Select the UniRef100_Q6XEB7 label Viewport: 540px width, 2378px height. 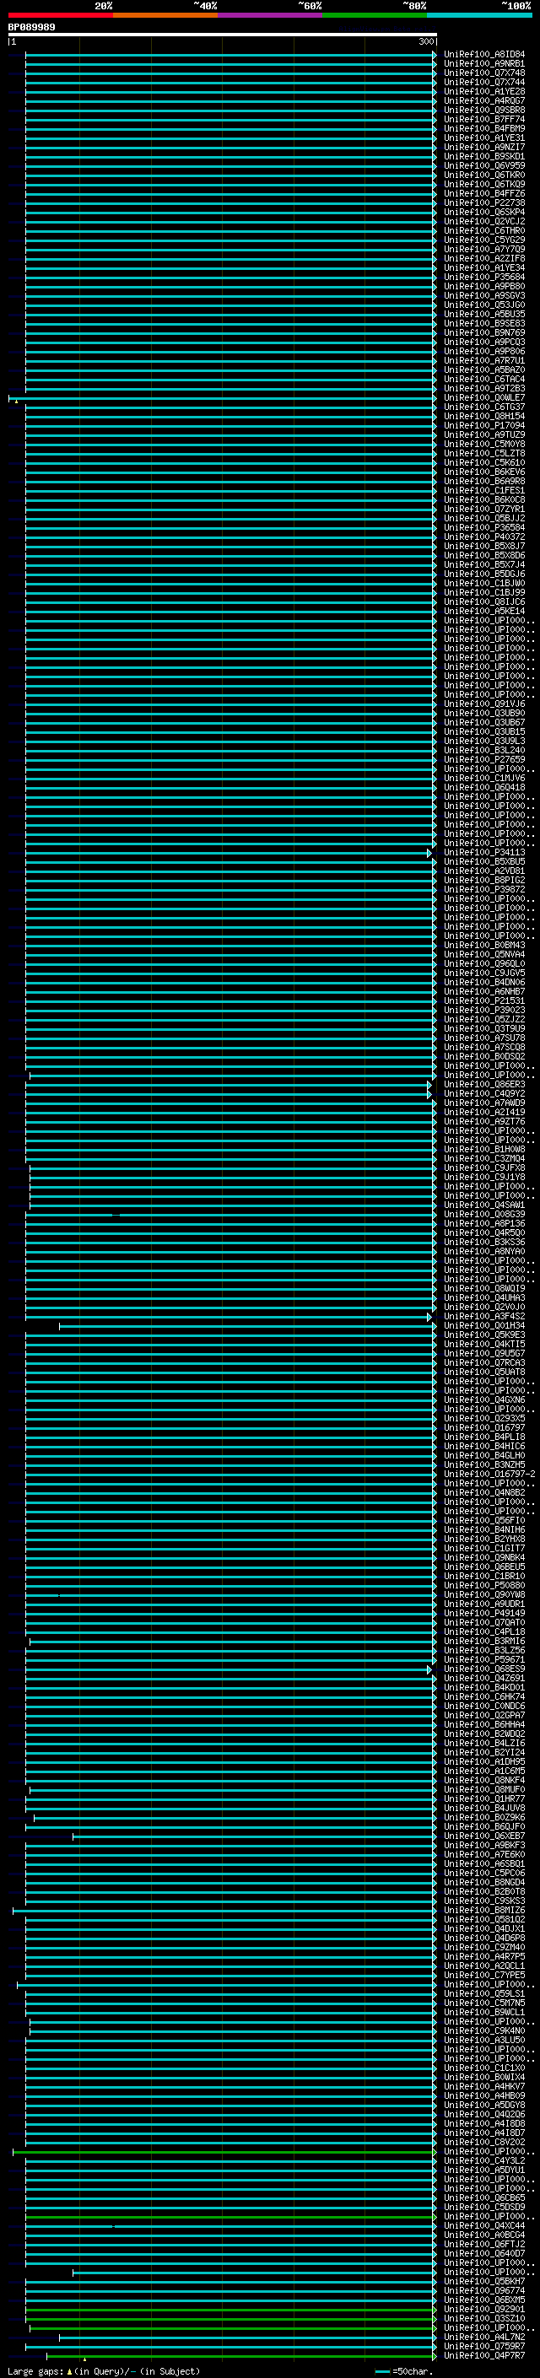tap(483, 1836)
